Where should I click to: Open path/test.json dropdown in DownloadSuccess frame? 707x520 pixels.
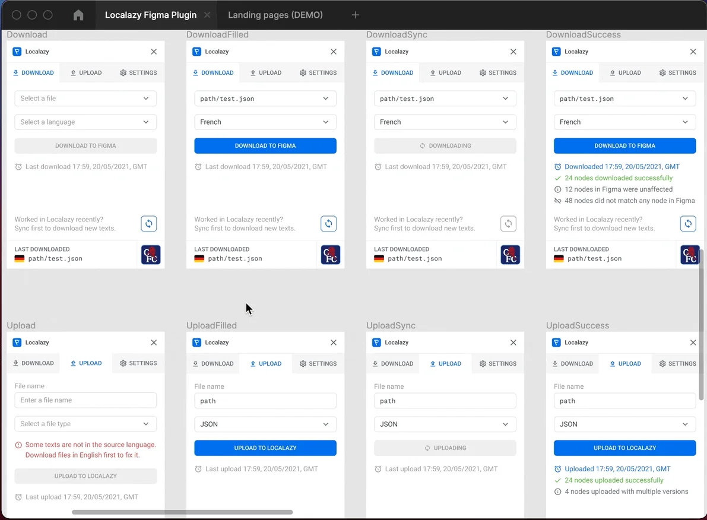point(625,99)
